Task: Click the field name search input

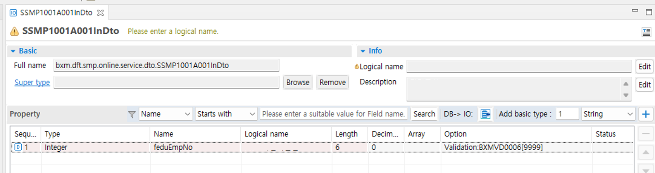Action: (x=334, y=114)
